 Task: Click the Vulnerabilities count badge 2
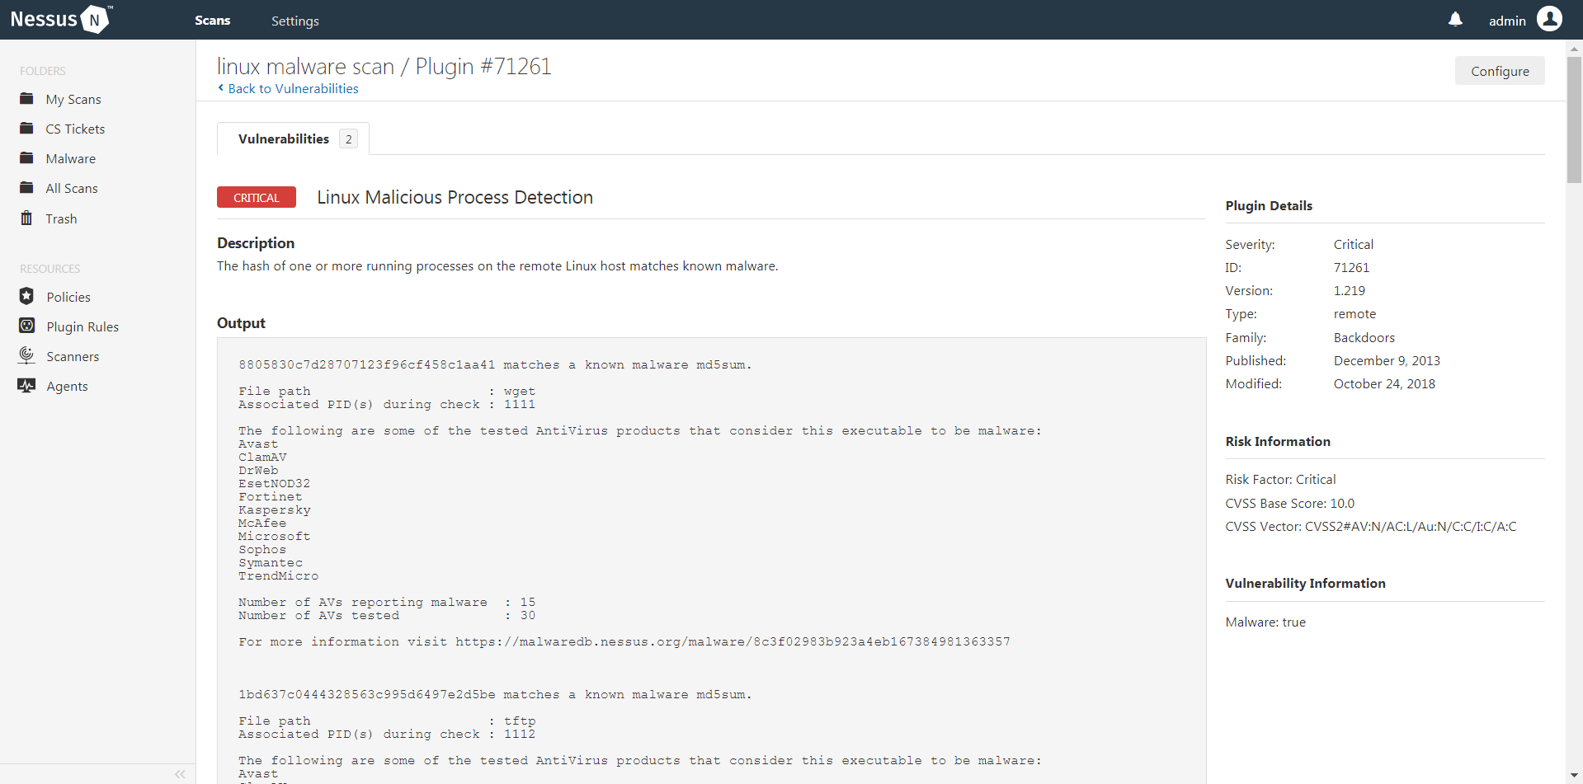coord(349,139)
